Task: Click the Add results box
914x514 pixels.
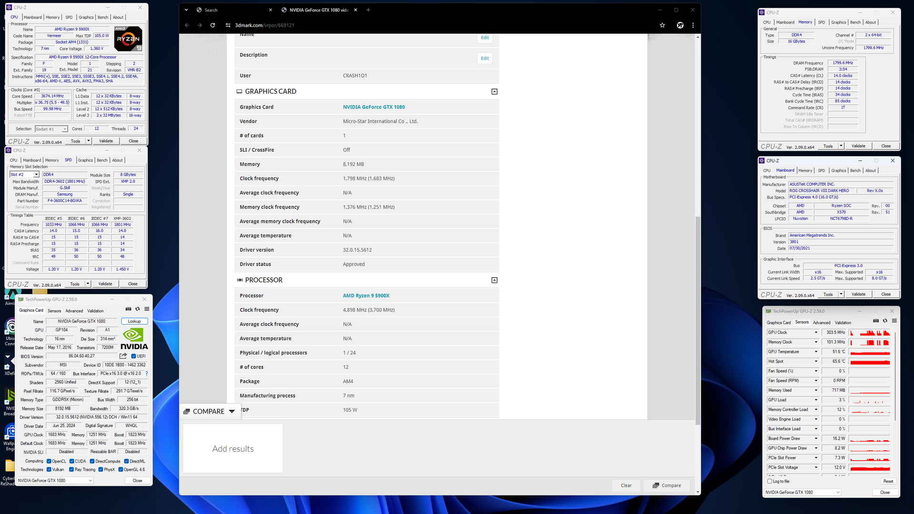Action: tap(233, 448)
